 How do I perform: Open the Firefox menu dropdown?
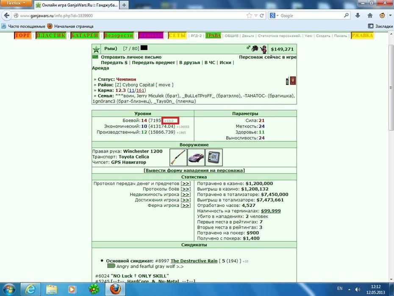pos(16,3)
